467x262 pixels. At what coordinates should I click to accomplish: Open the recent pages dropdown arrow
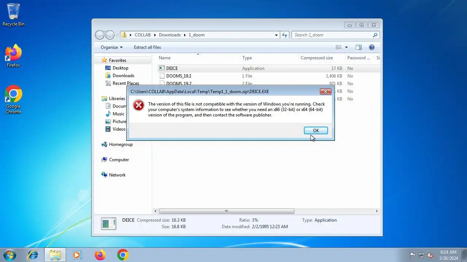[117, 35]
